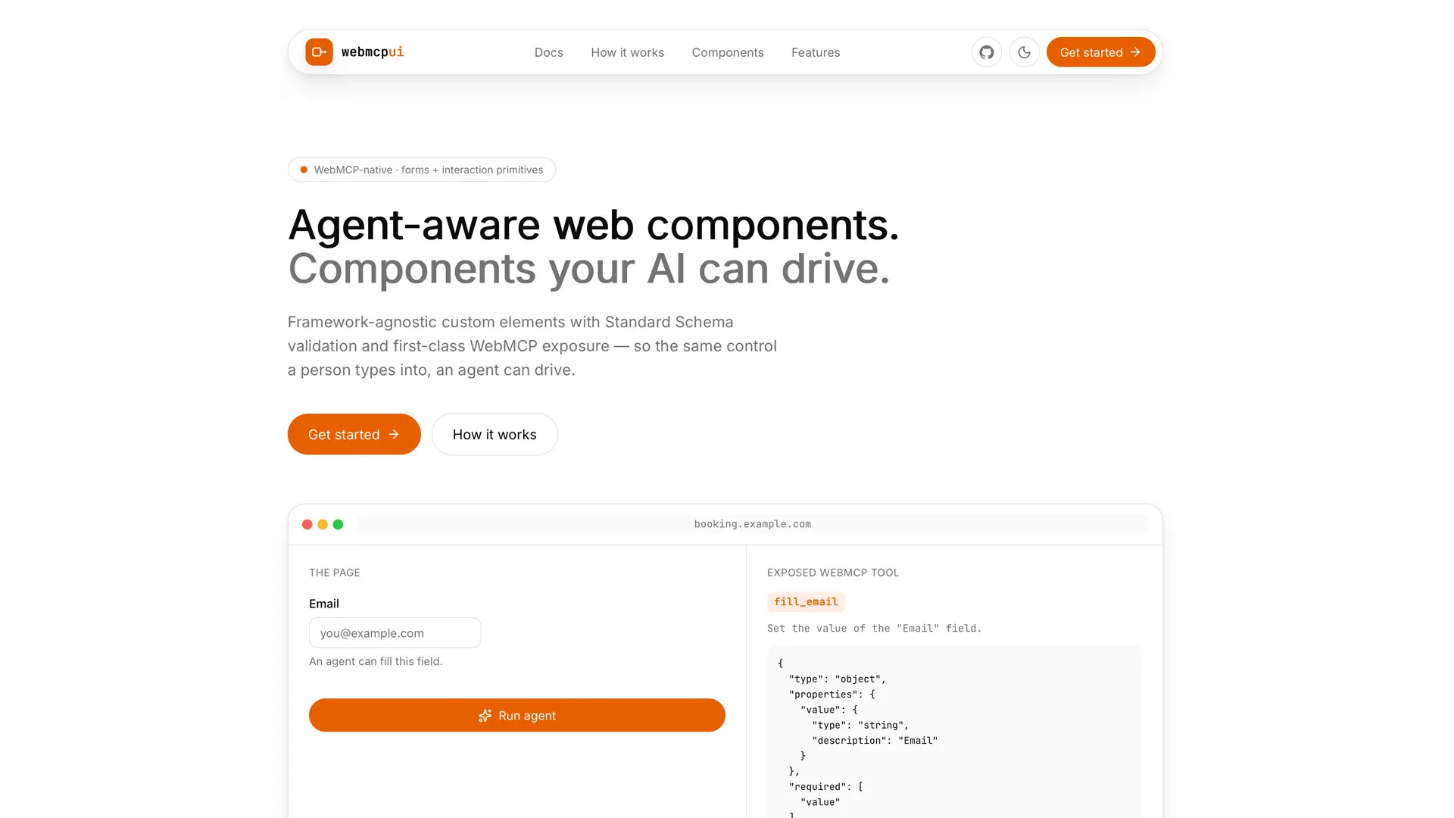Click the green window dot in demo
This screenshot has width=1454, height=818.
[338, 524]
